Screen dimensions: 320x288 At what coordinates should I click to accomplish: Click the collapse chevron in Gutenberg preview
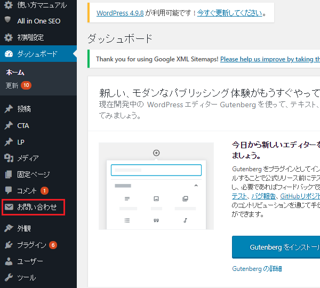[x=196, y=186]
